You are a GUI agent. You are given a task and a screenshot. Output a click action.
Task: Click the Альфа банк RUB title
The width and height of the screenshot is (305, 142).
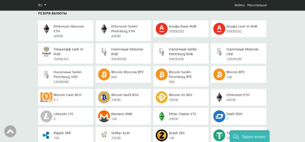click(182, 26)
